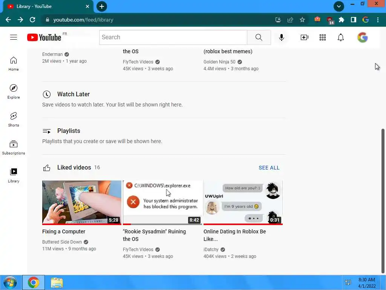The height and width of the screenshot is (290, 386).
Task: Click the YouTube Search field
Action: pos(173,37)
